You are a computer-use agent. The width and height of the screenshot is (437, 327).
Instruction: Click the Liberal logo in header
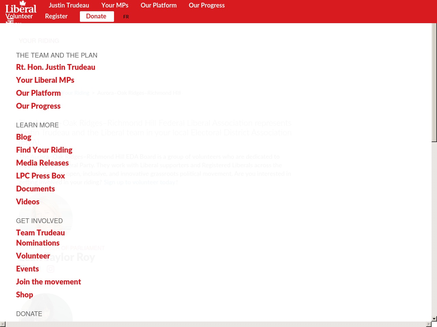tap(21, 7)
